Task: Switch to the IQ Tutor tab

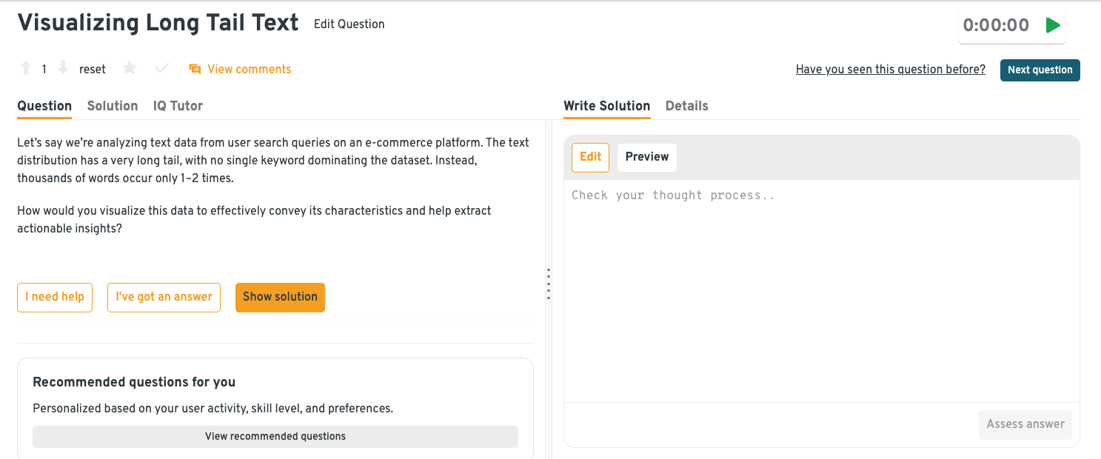Action: tap(178, 106)
